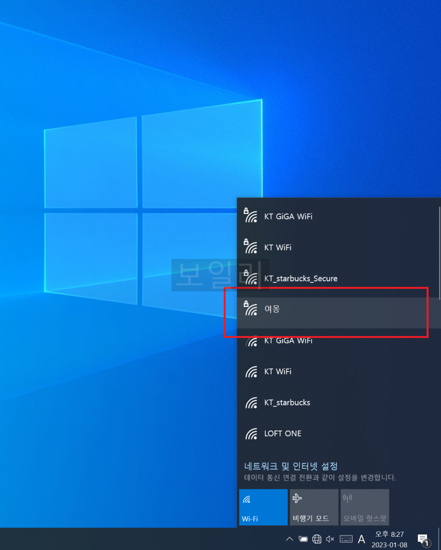
Task: Enable 비행기 모드 (airplane mode) tile
Action: click(x=314, y=507)
